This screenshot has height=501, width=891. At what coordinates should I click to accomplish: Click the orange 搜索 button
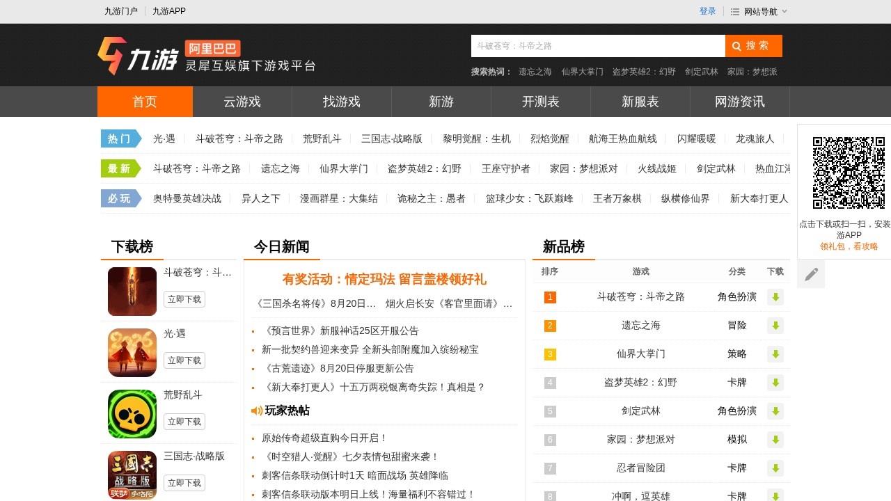[754, 46]
